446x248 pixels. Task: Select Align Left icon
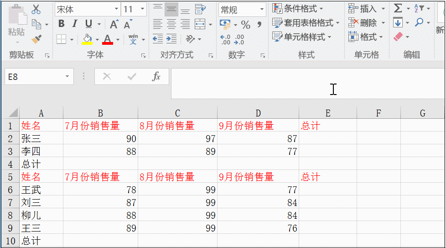(x=158, y=24)
